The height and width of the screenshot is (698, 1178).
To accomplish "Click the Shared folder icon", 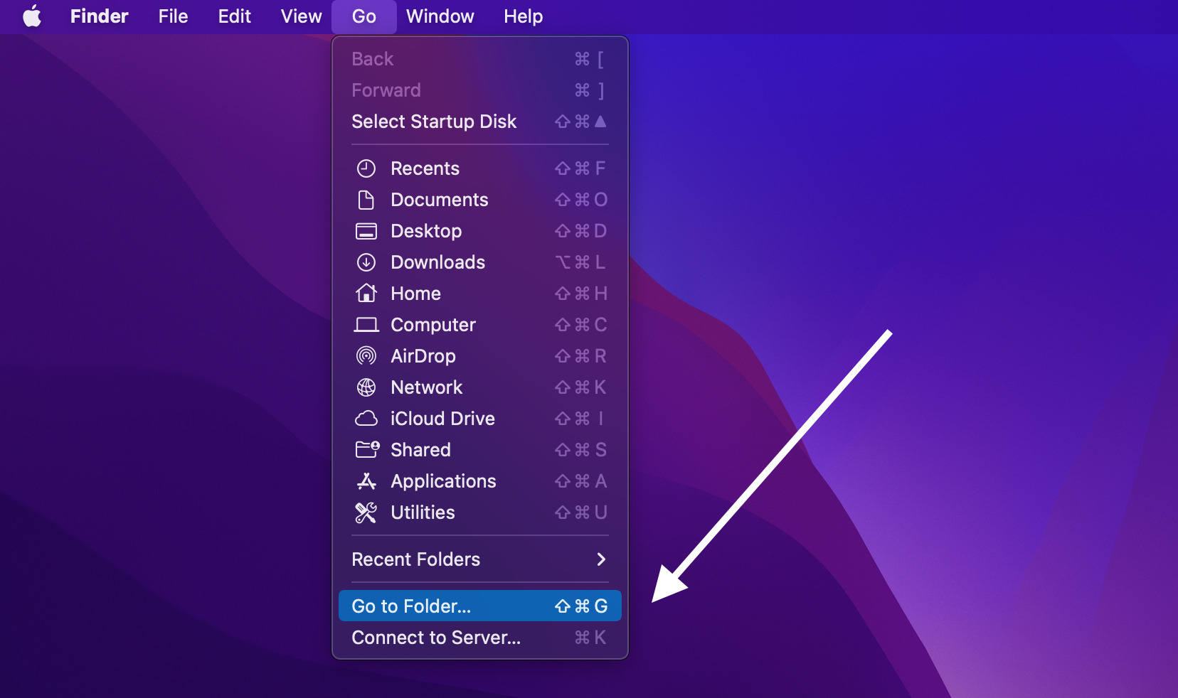I will [367, 449].
